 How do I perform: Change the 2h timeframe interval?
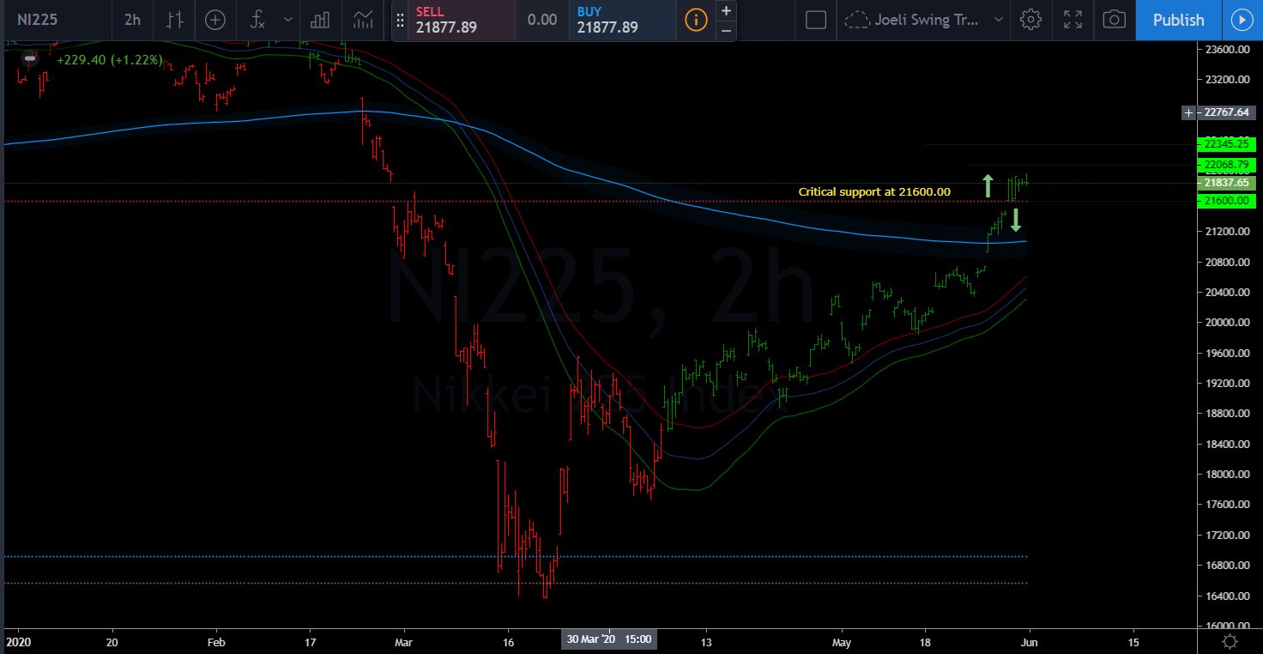132,19
